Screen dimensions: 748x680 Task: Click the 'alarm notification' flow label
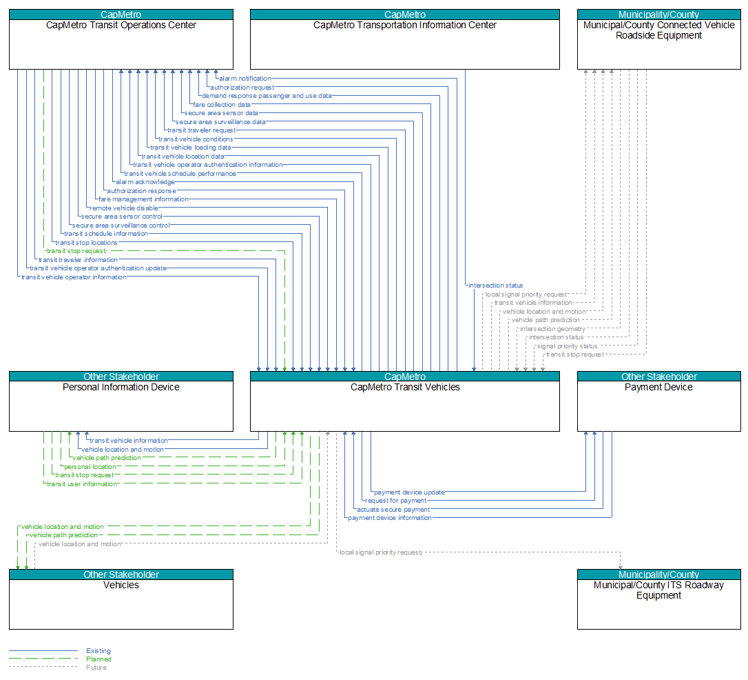click(245, 79)
